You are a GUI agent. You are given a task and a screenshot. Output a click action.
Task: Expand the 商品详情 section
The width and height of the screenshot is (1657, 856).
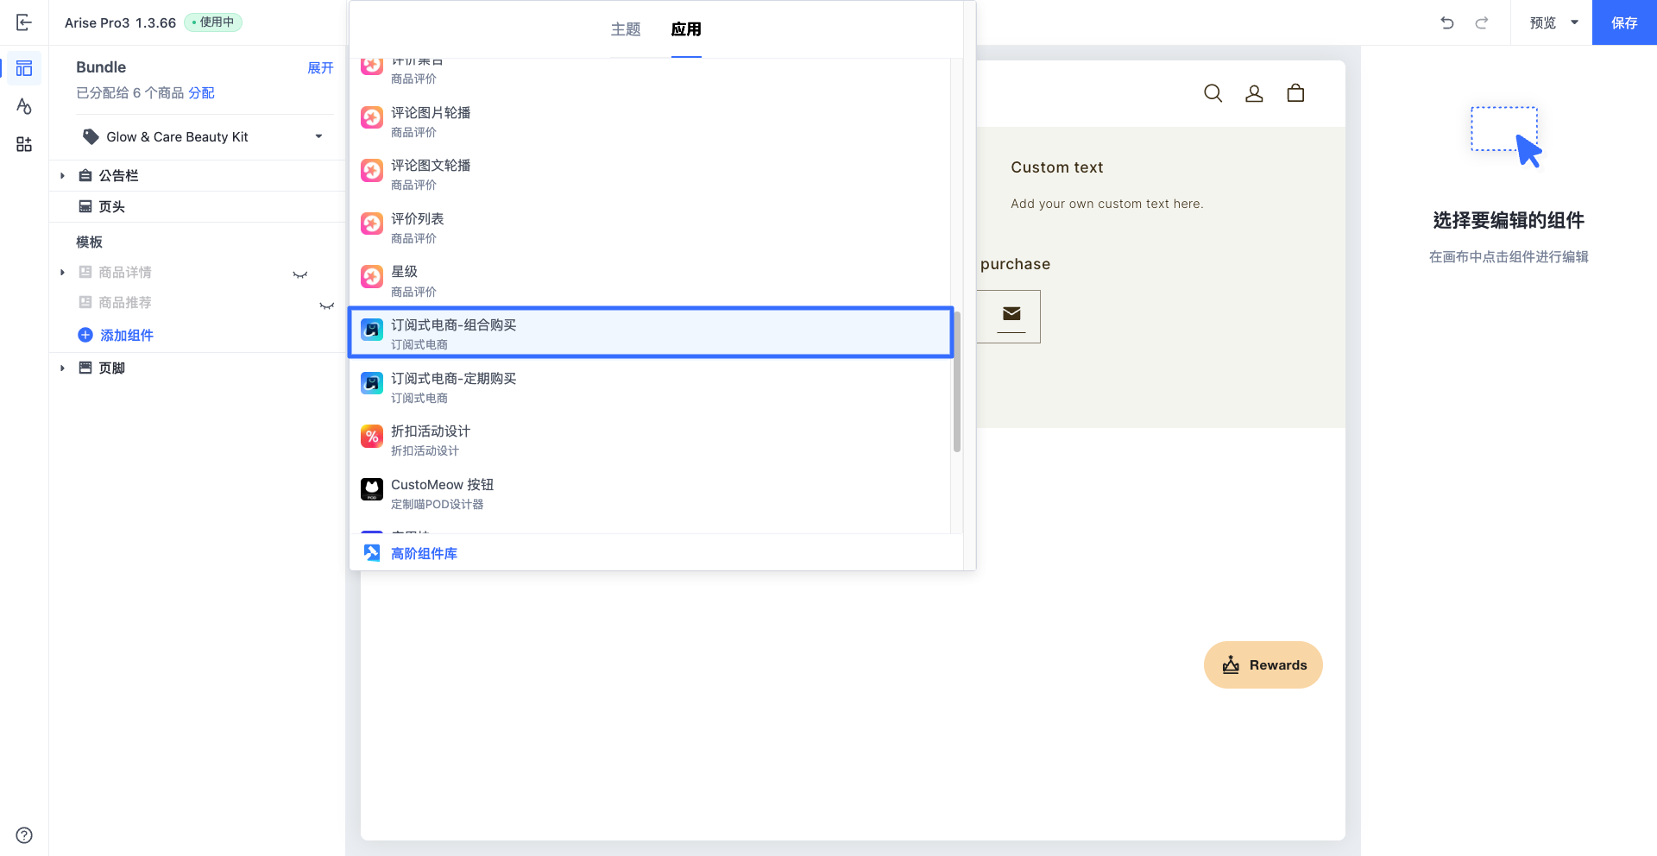[62, 273]
